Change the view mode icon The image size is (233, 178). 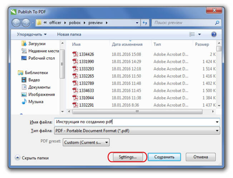click(x=192, y=35)
